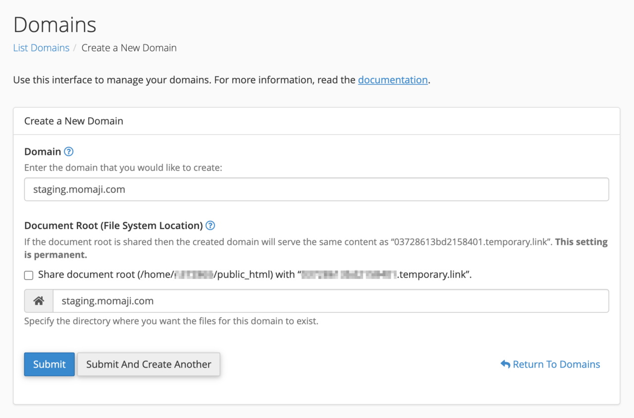Follow the Return To Domains link

tap(556, 365)
